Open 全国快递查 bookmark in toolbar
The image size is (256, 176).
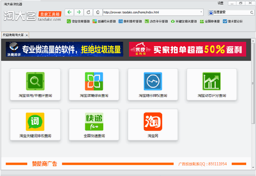click(210, 21)
